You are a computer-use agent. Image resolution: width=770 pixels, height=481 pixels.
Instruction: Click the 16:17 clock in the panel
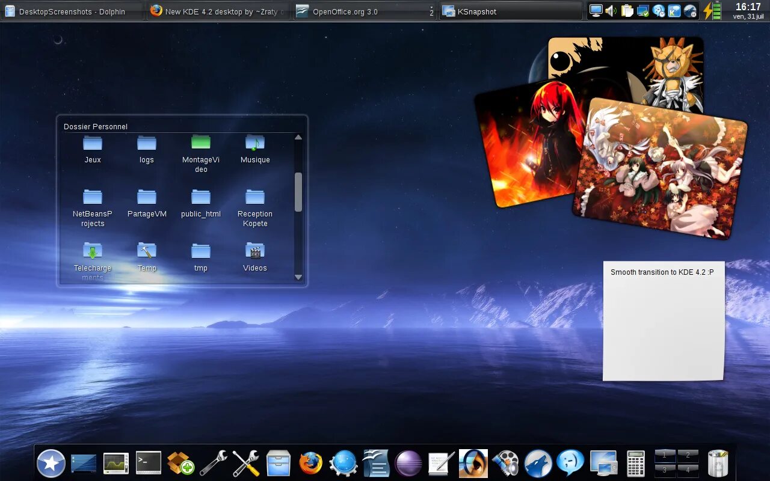click(748, 7)
